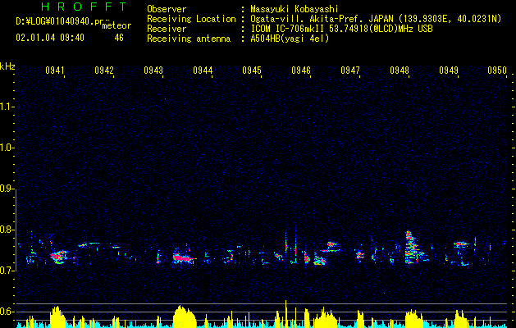Select observer name Masayuki Kobayashi
The width and height of the screenshot is (516, 328).
pos(295,9)
